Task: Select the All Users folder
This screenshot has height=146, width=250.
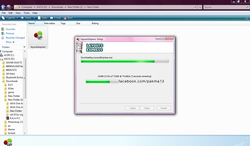Action: (10, 74)
